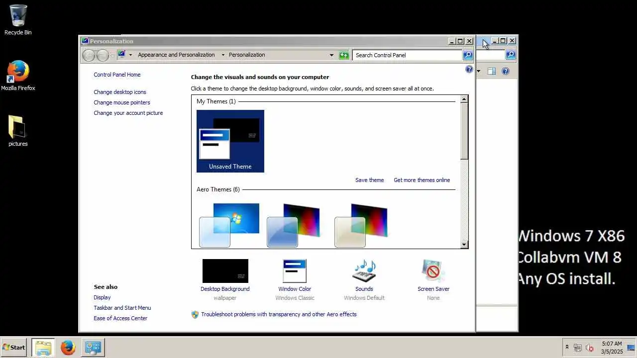Click the search magnifier in Personalization window
Viewport: 637px width, 358px height.
468,55
